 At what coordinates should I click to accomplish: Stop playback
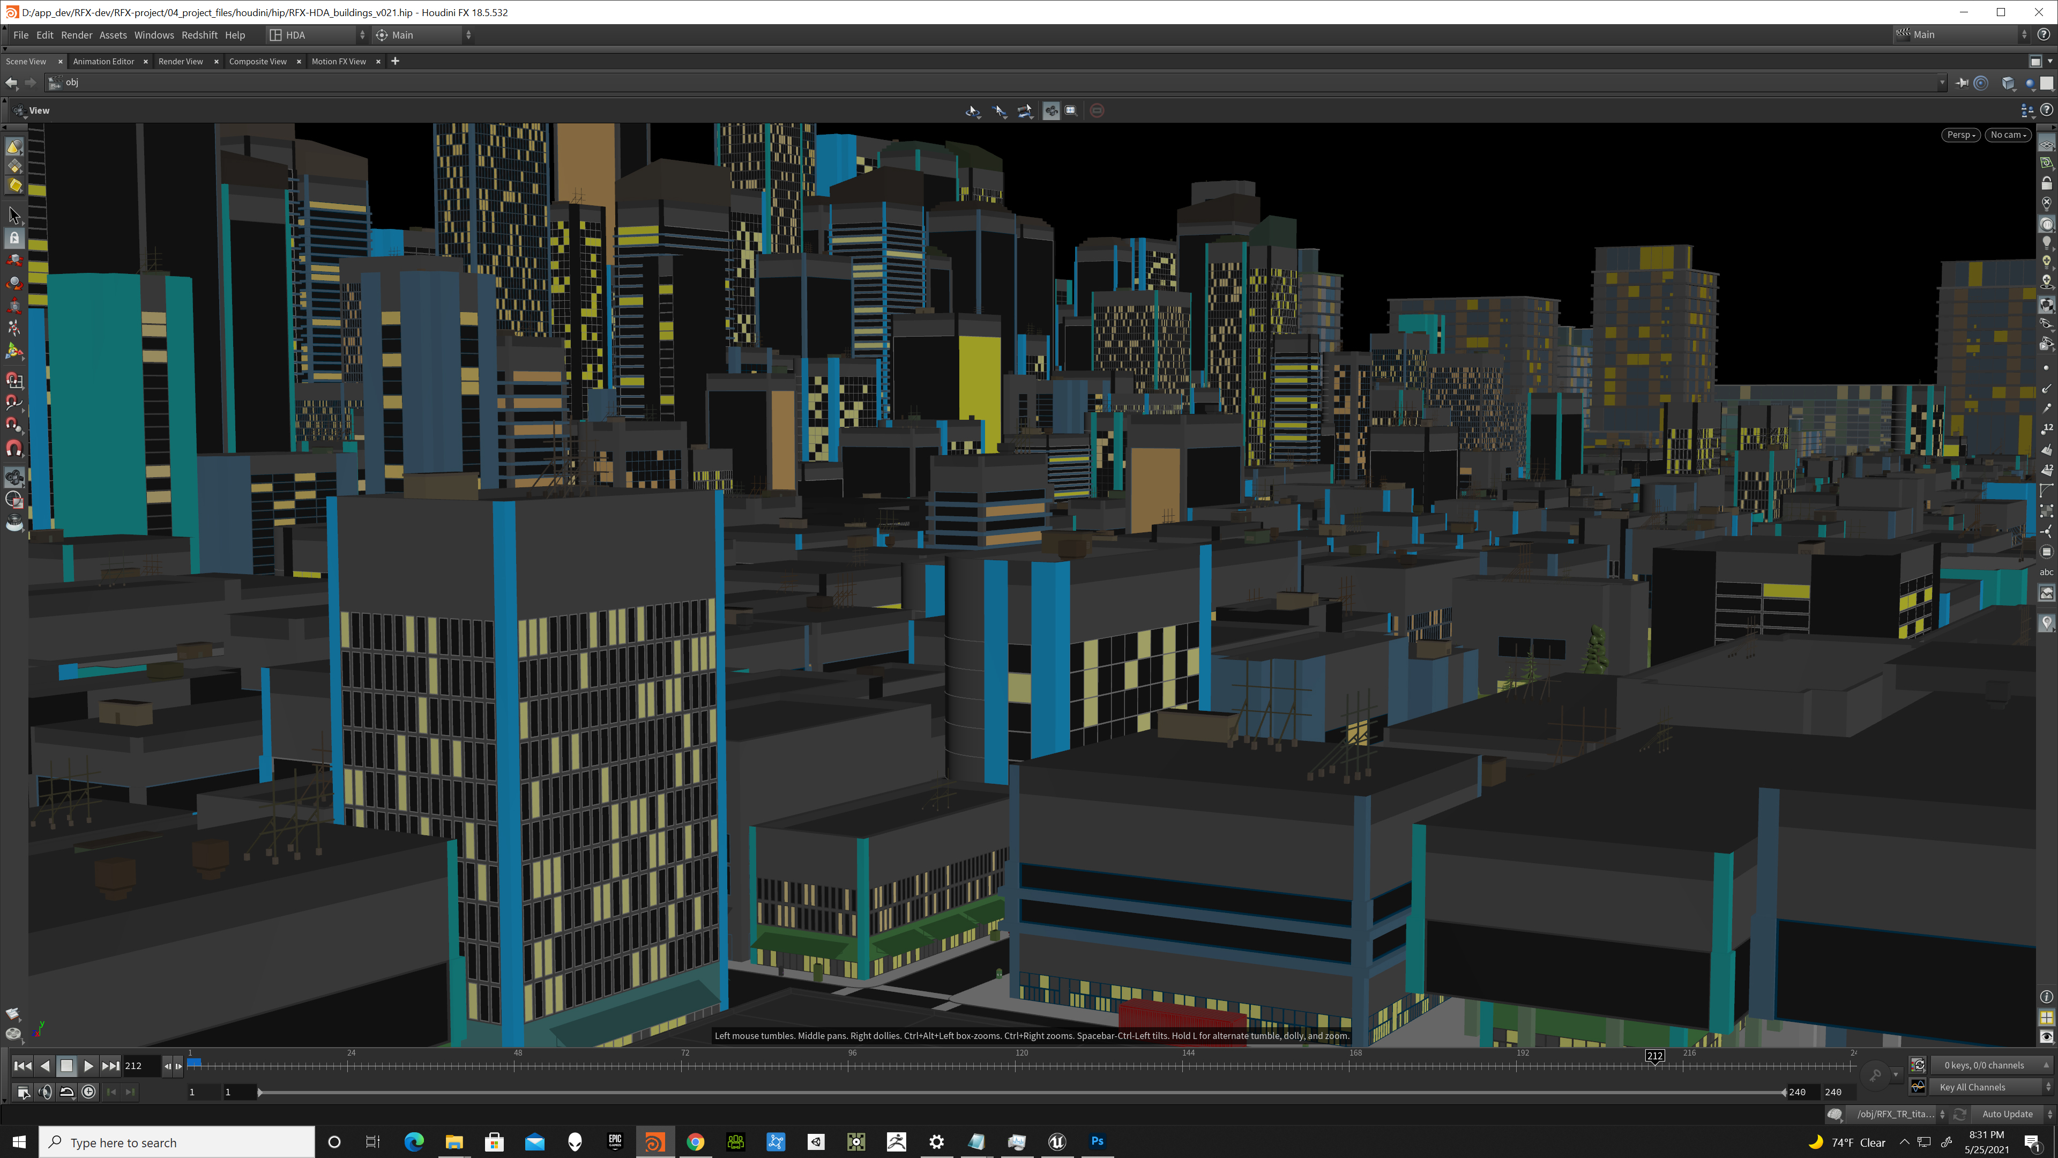click(66, 1066)
